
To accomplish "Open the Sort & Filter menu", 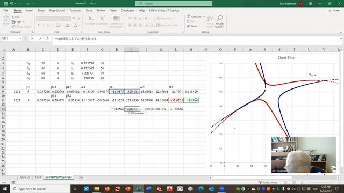I will point(210,21).
